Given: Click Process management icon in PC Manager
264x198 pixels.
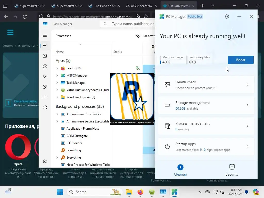Looking at the screenshot, I should pyautogui.click(x=167, y=126).
